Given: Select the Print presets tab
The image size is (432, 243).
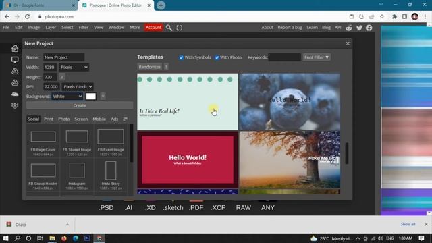Looking at the screenshot, I should click(x=49, y=119).
